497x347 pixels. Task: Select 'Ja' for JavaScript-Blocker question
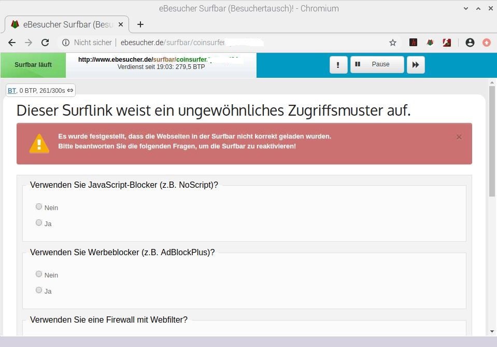pyautogui.click(x=39, y=223)
